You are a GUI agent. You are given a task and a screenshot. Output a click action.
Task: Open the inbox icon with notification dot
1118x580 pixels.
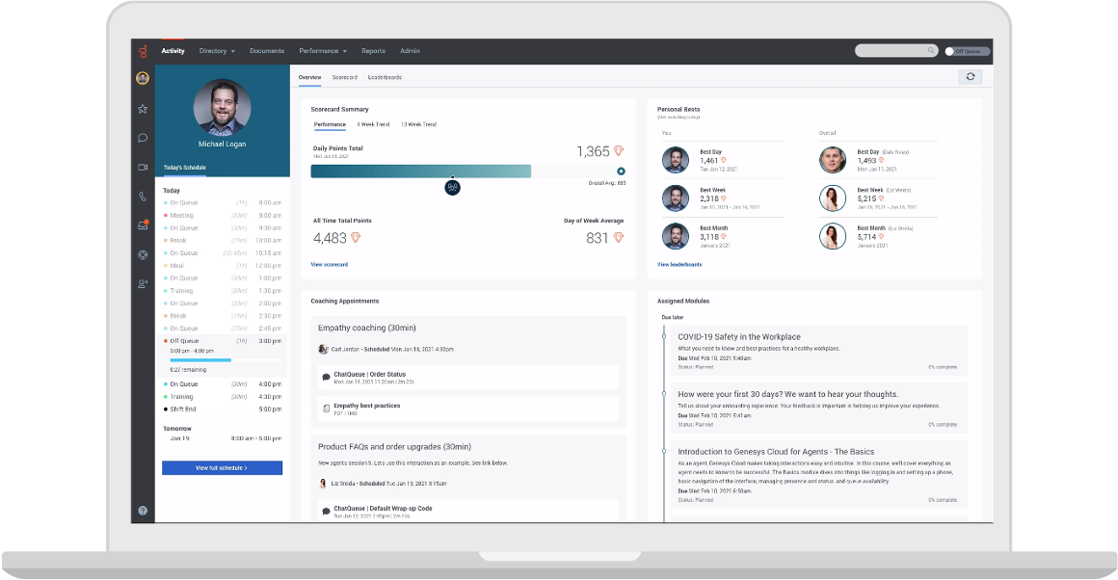(x=143, y=225)
